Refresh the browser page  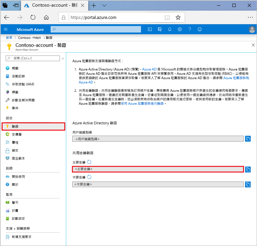click(33, 17)
